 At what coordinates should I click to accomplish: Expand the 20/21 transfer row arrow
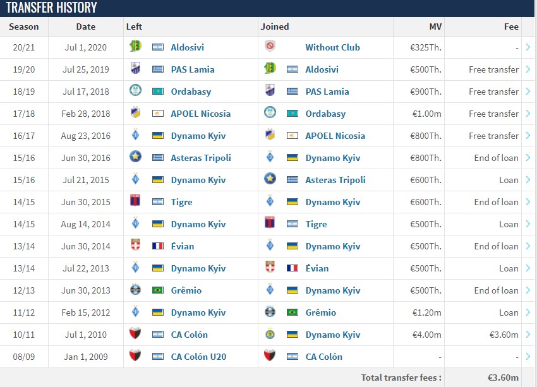(x=528, y=47)
